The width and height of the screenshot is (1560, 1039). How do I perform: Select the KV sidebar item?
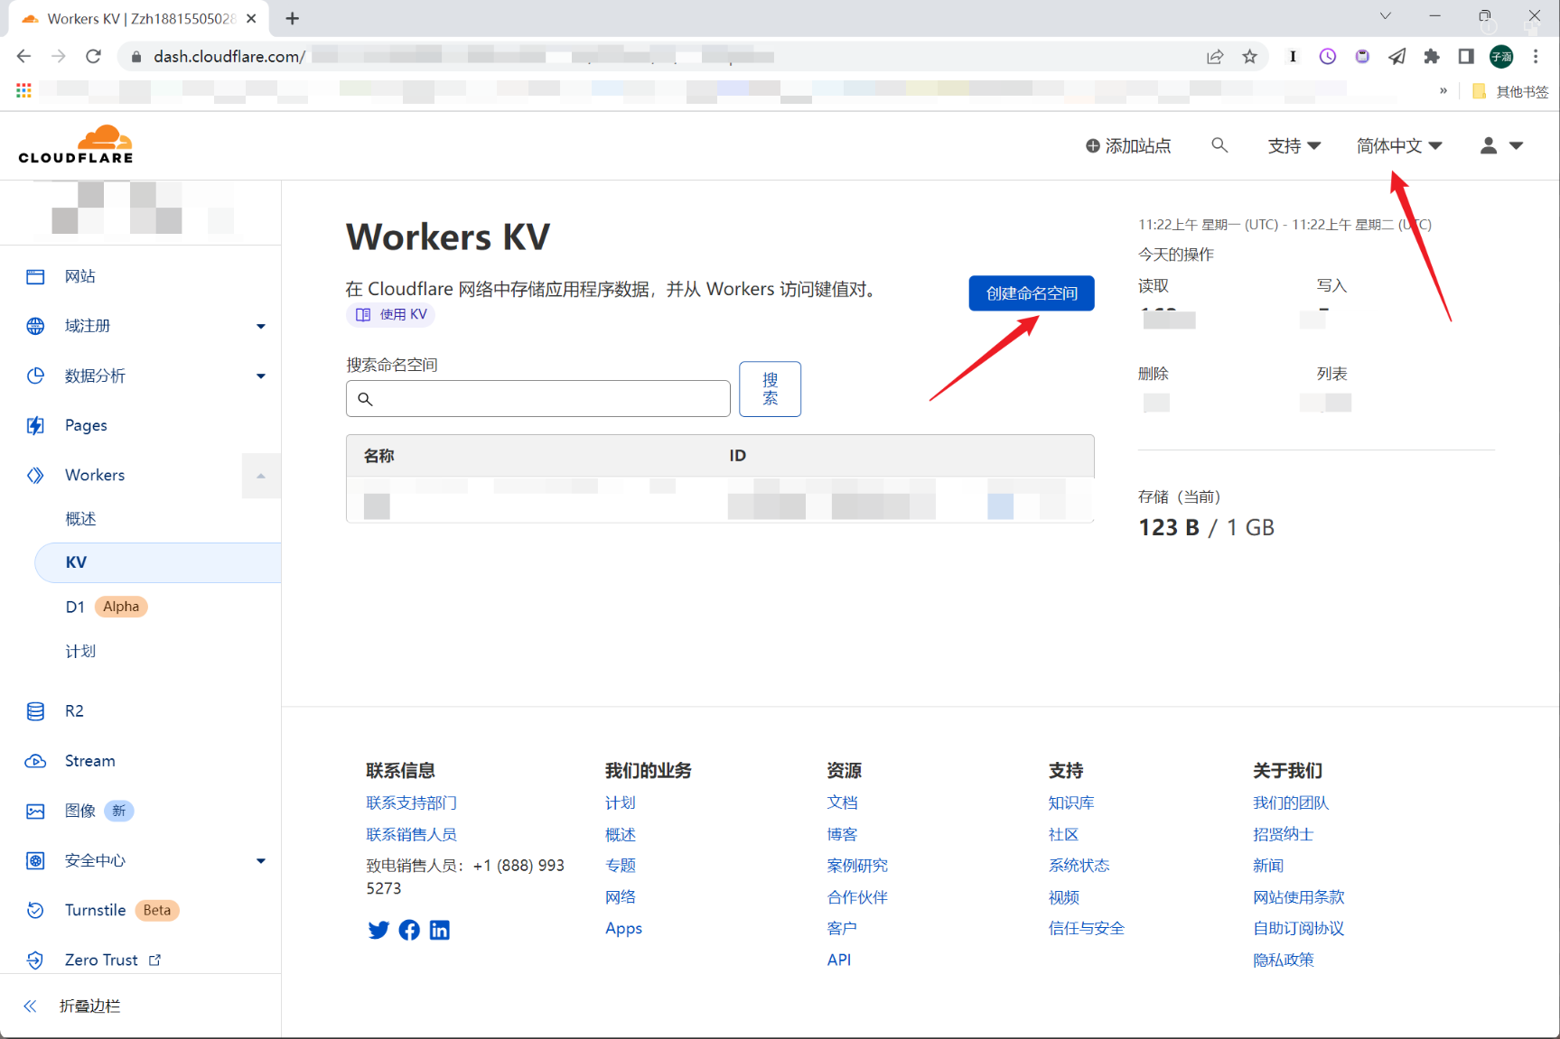[158, 562]
